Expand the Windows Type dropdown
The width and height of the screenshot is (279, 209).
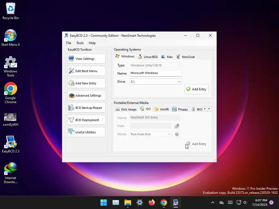click(x=156, y=65)
